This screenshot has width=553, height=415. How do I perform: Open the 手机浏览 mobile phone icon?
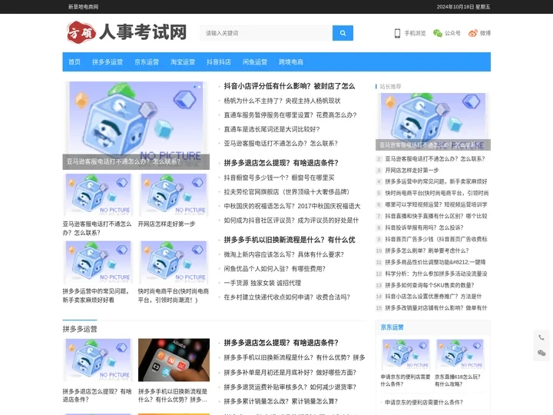(397, 33)
